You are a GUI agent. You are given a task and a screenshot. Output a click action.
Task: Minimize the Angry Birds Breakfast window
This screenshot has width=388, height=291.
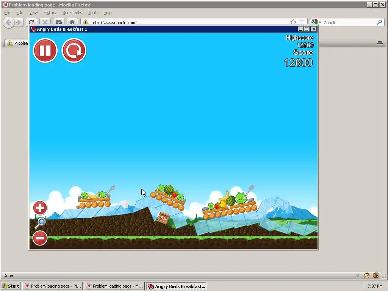pyautogui.click(x=300, y=29)
